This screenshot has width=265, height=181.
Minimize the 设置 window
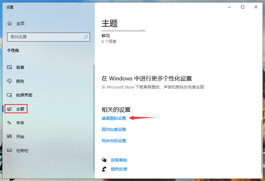tap(229, 7)
